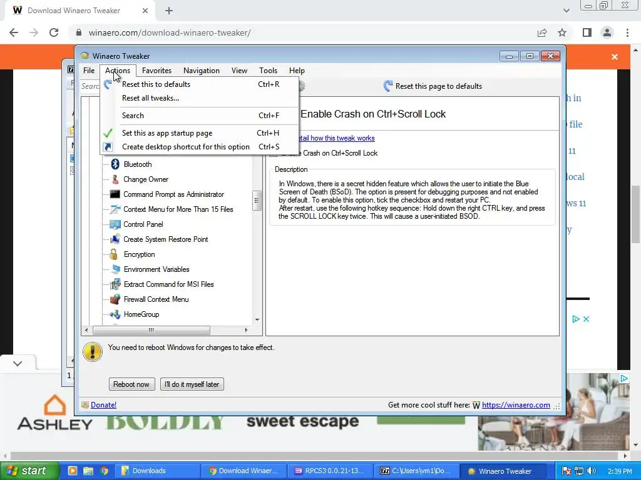Bookmark this page with the star icon
641x480 pixels.
tap(562, 32)
